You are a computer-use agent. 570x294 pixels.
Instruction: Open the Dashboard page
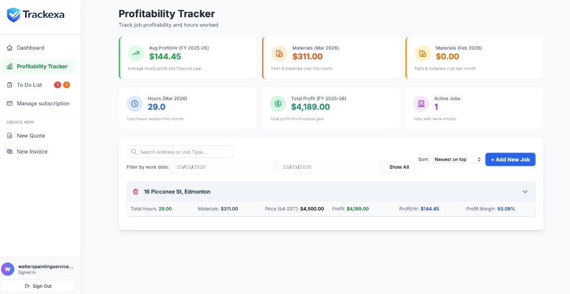[38, 48]
